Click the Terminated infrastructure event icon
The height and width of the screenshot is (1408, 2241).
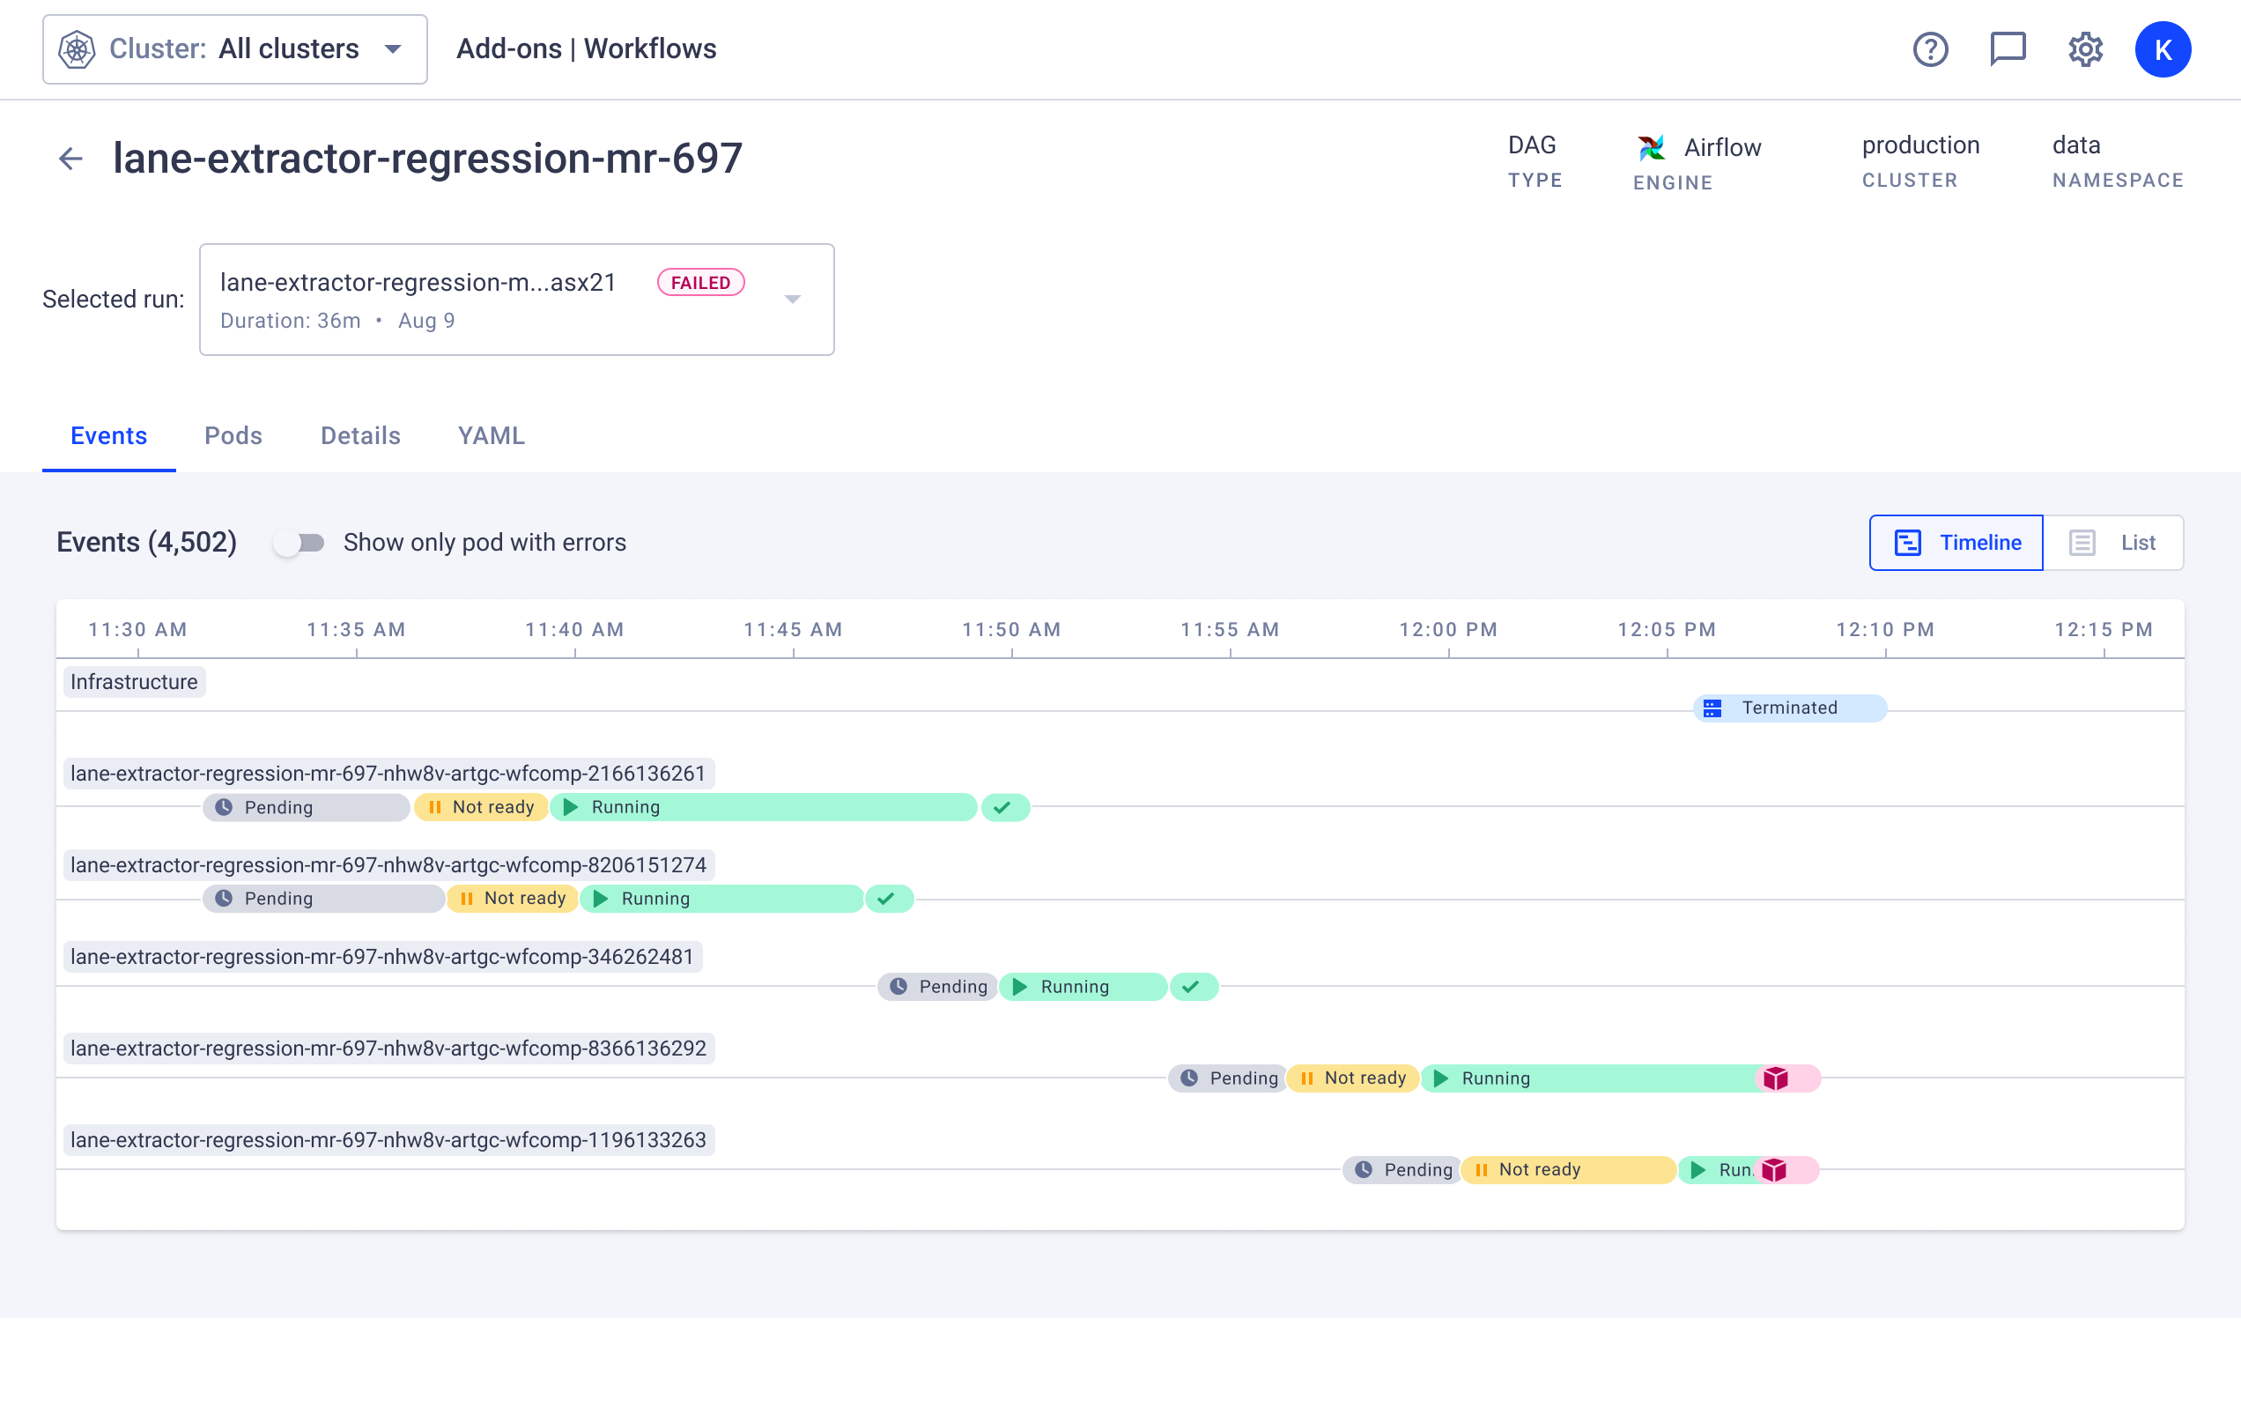pos(1712,708)
